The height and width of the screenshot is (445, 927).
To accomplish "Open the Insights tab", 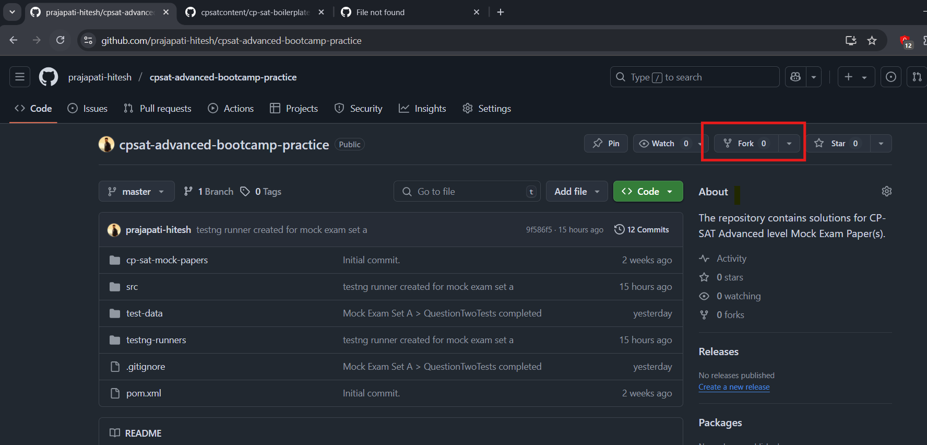I will coord(422,108).
